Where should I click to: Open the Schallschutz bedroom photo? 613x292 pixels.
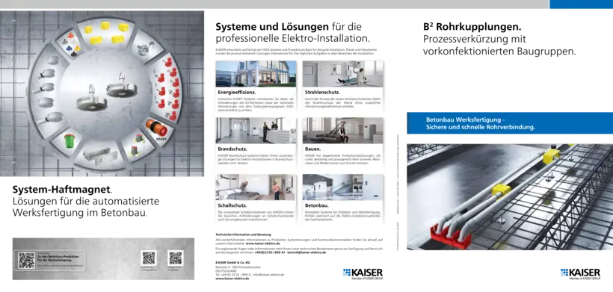pos(256,187)
